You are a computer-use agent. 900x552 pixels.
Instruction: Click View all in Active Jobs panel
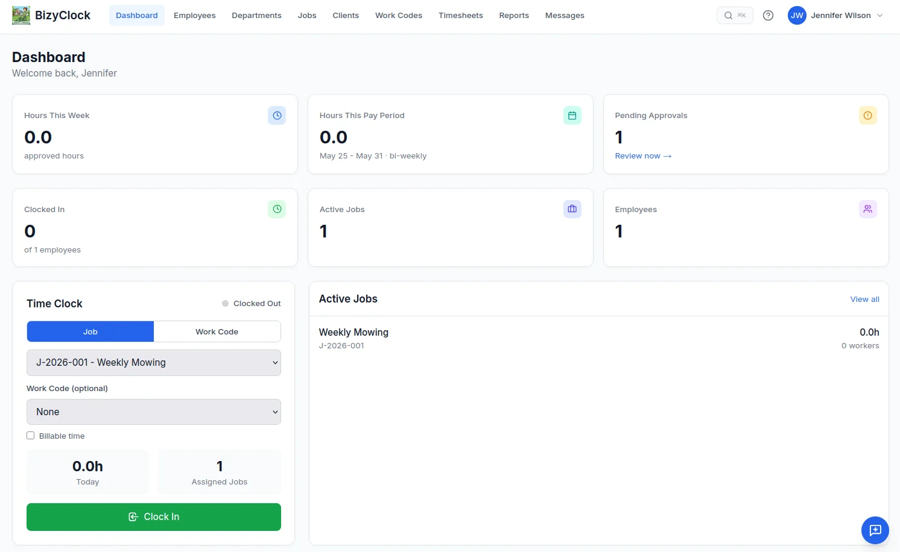pyautogui.click(x=864, y=300)
